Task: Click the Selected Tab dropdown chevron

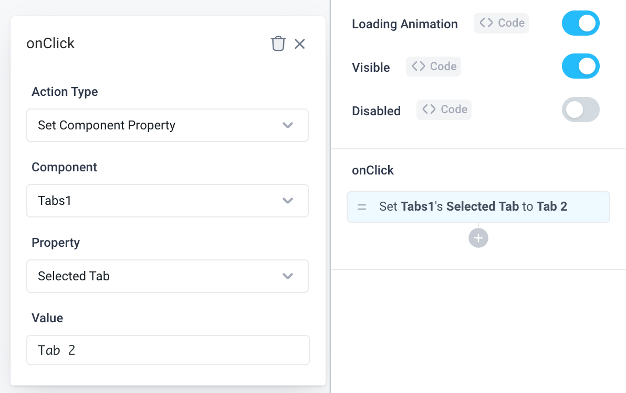Action: pos(288,276)
